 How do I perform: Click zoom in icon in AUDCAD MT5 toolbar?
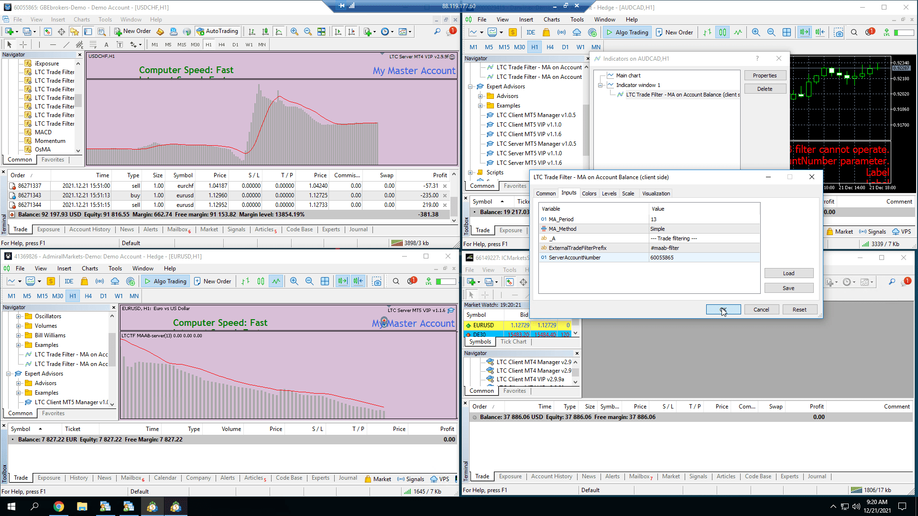756,32
